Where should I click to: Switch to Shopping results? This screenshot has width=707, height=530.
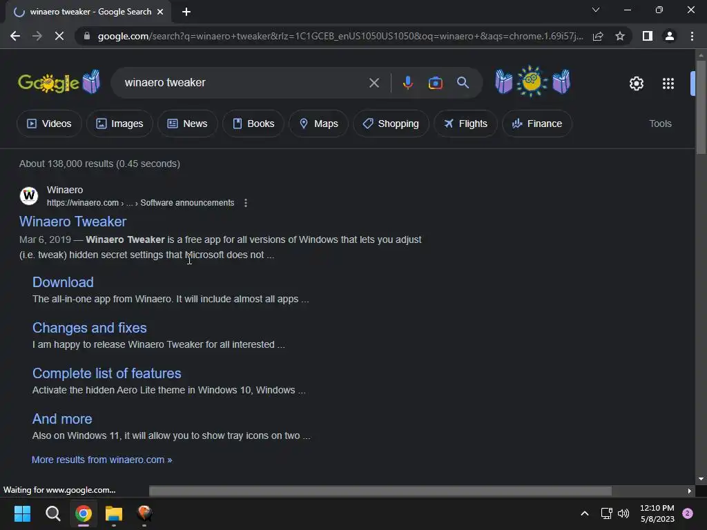click(391, 124)
